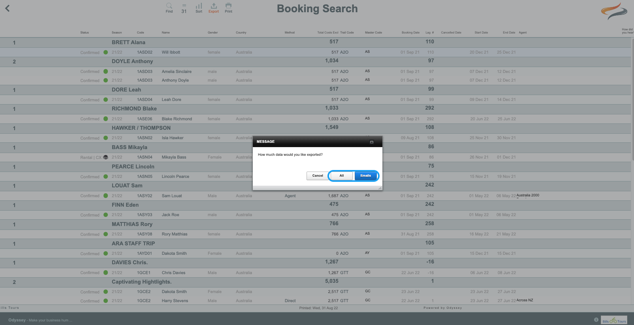The width and height of the screenshot is (634, 325).
Task: Click the Name column header
Action: 166,33
